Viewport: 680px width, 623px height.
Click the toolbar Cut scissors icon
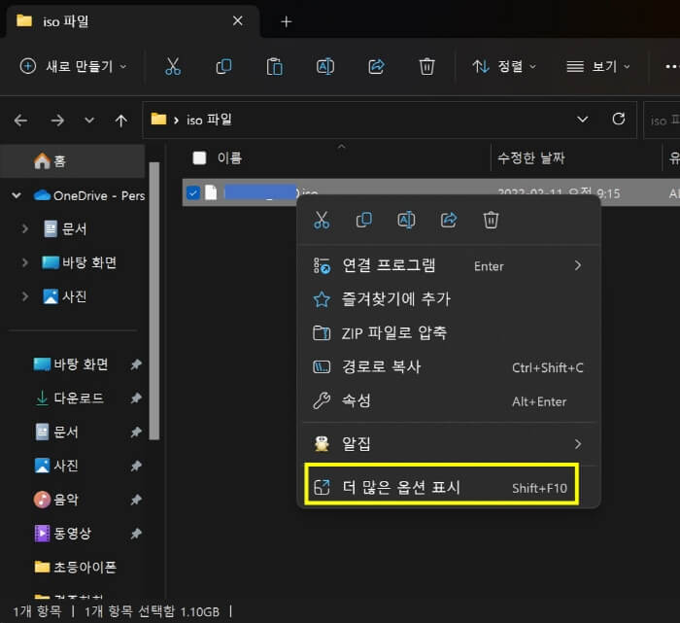[173, 66]
